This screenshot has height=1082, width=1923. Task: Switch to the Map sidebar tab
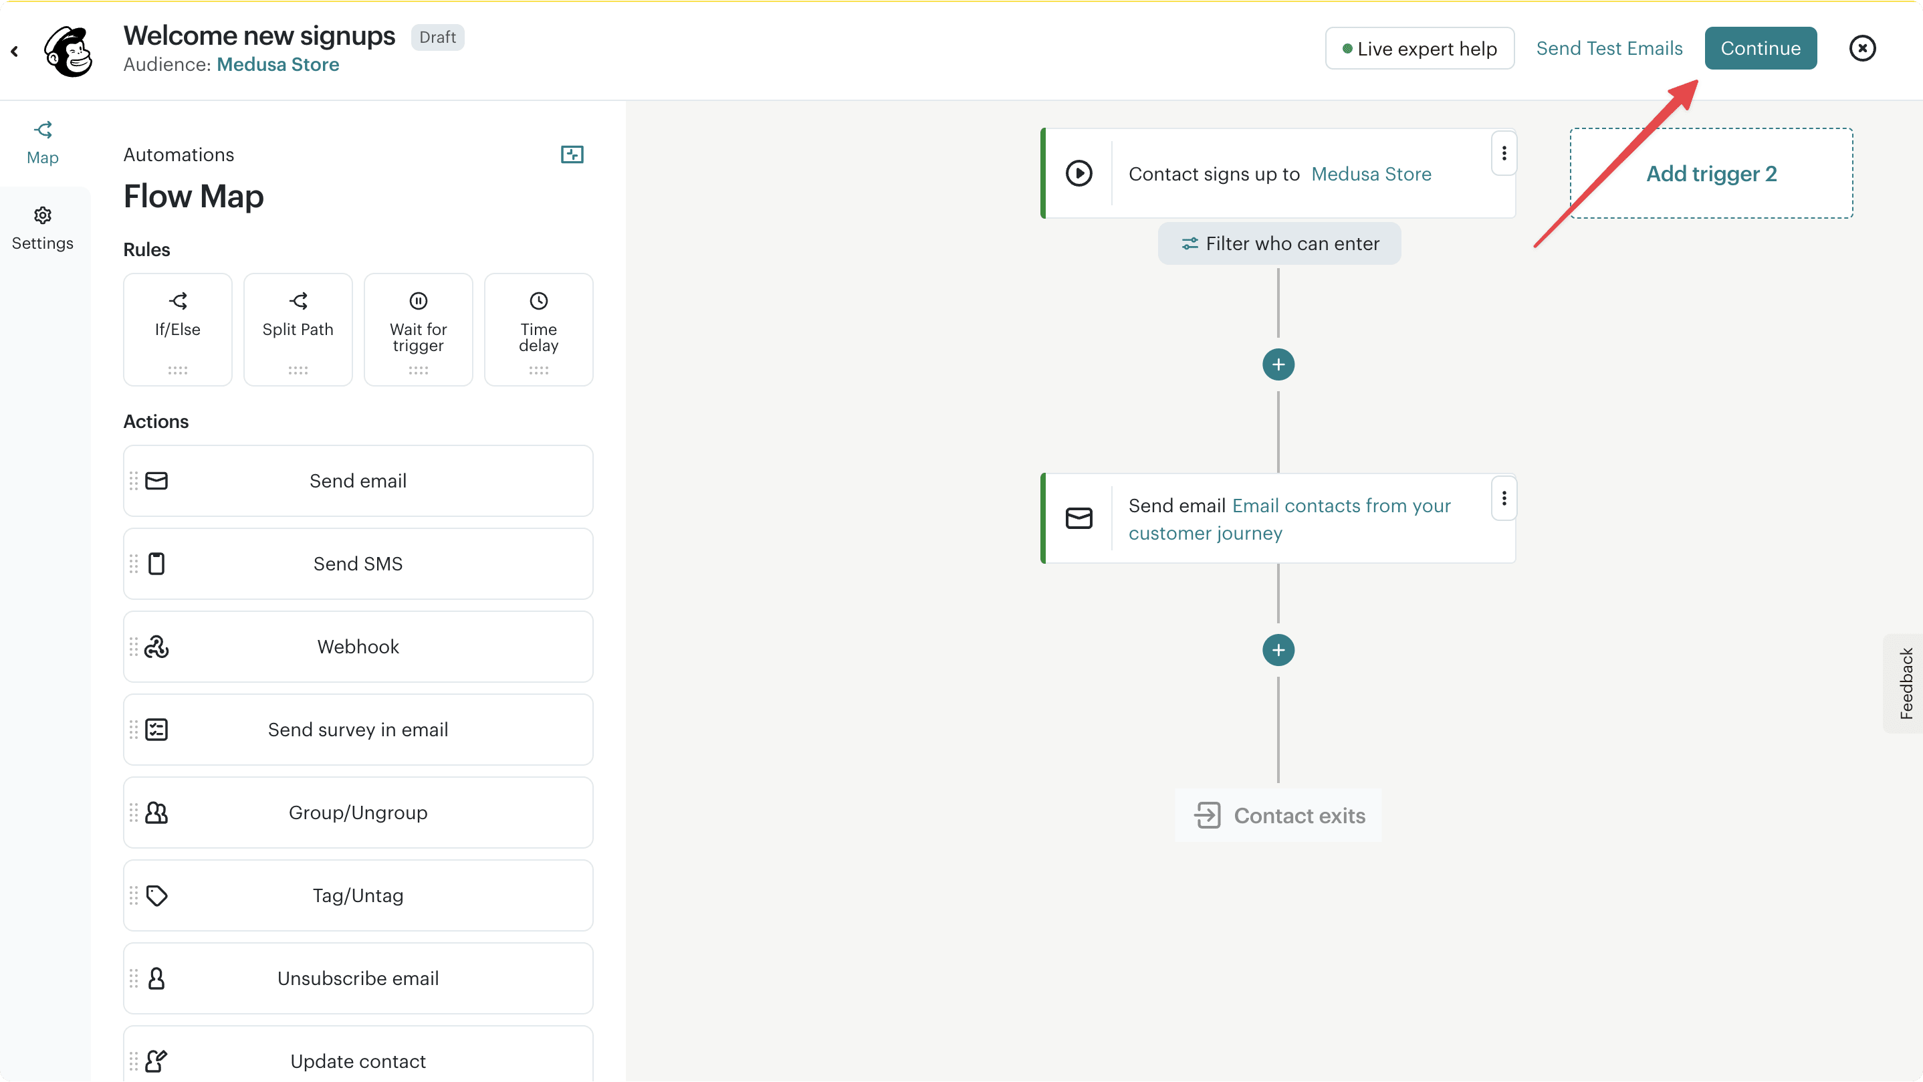tap(43, 142)
